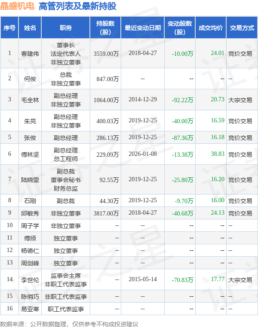Click change value -87.36万

(182, 138)
